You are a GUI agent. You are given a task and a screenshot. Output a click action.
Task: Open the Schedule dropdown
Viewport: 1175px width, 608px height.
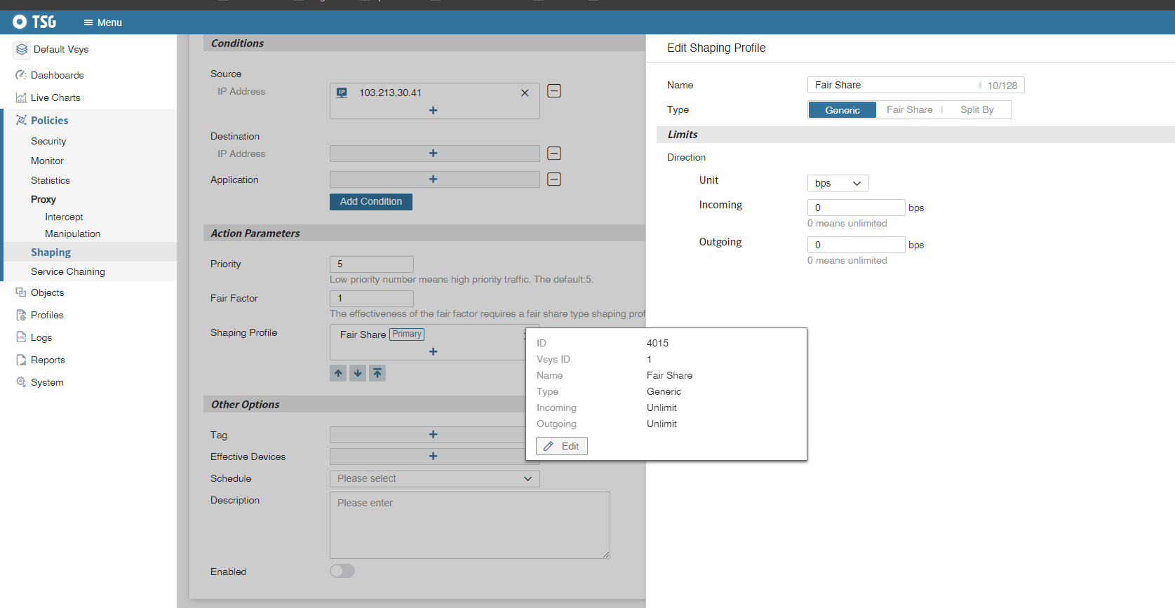(434, 478)
